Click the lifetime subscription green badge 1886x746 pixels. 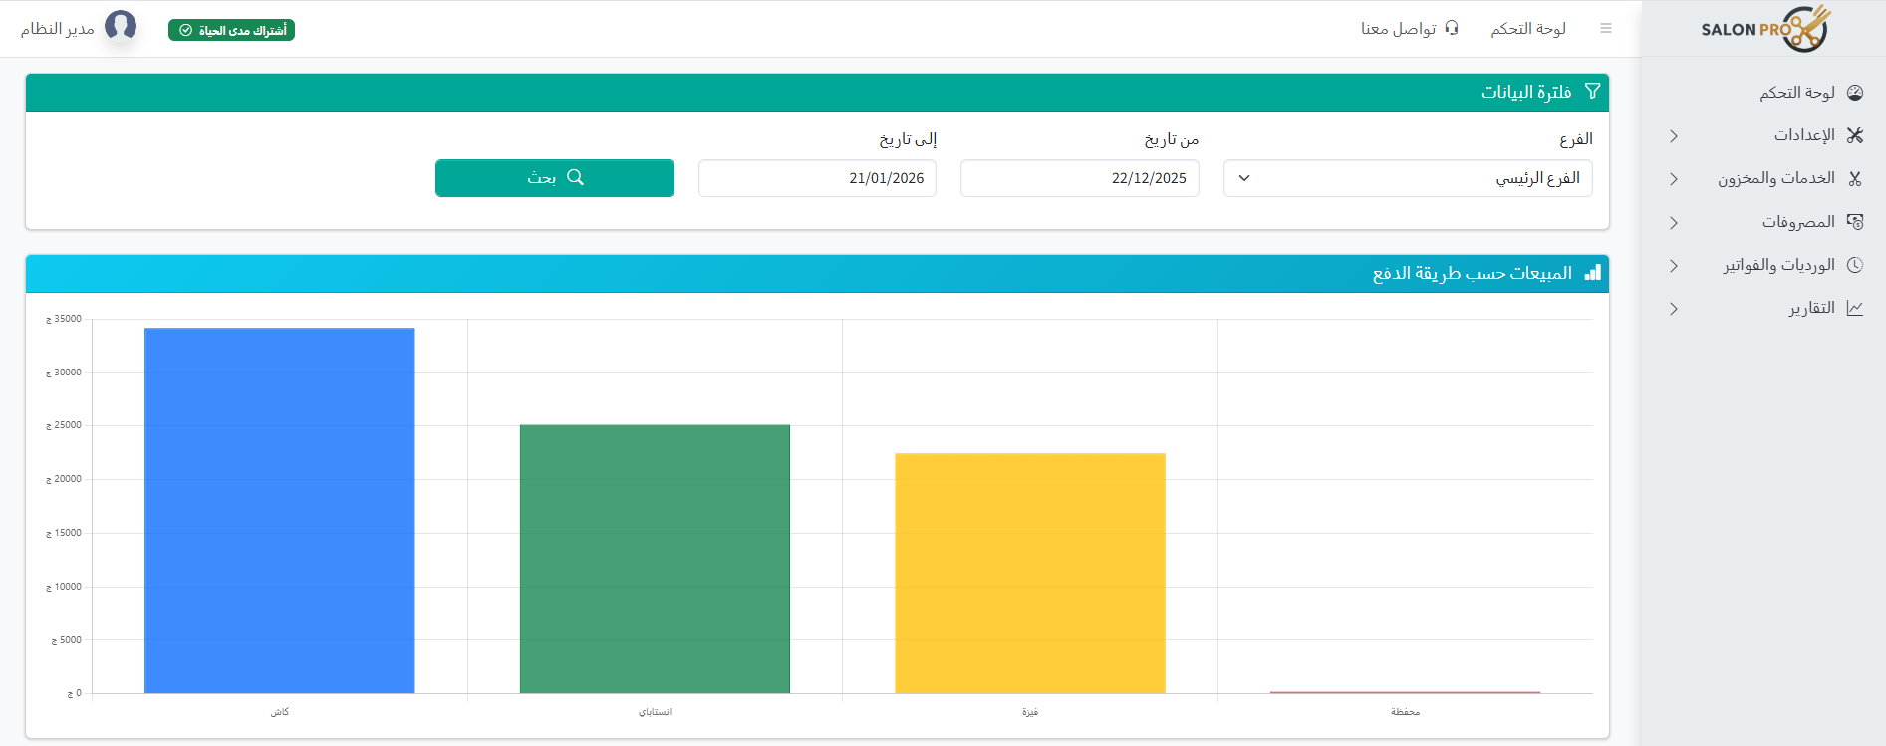pyautogui.click(x=231, y=30)
